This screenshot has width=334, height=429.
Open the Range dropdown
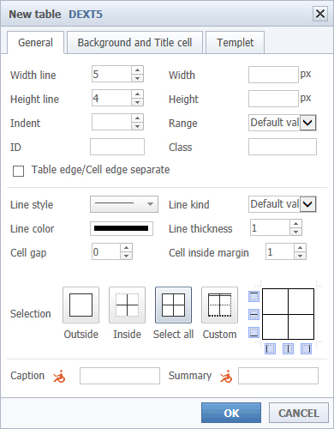point(282,123)
